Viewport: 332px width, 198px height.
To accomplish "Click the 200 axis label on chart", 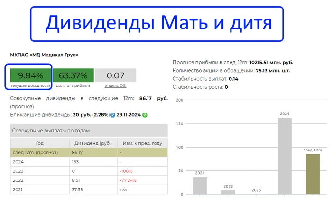I will (x=180, y=100).
